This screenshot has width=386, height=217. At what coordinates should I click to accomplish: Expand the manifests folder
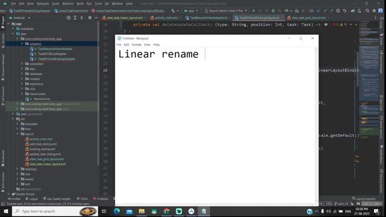point(13,29)
